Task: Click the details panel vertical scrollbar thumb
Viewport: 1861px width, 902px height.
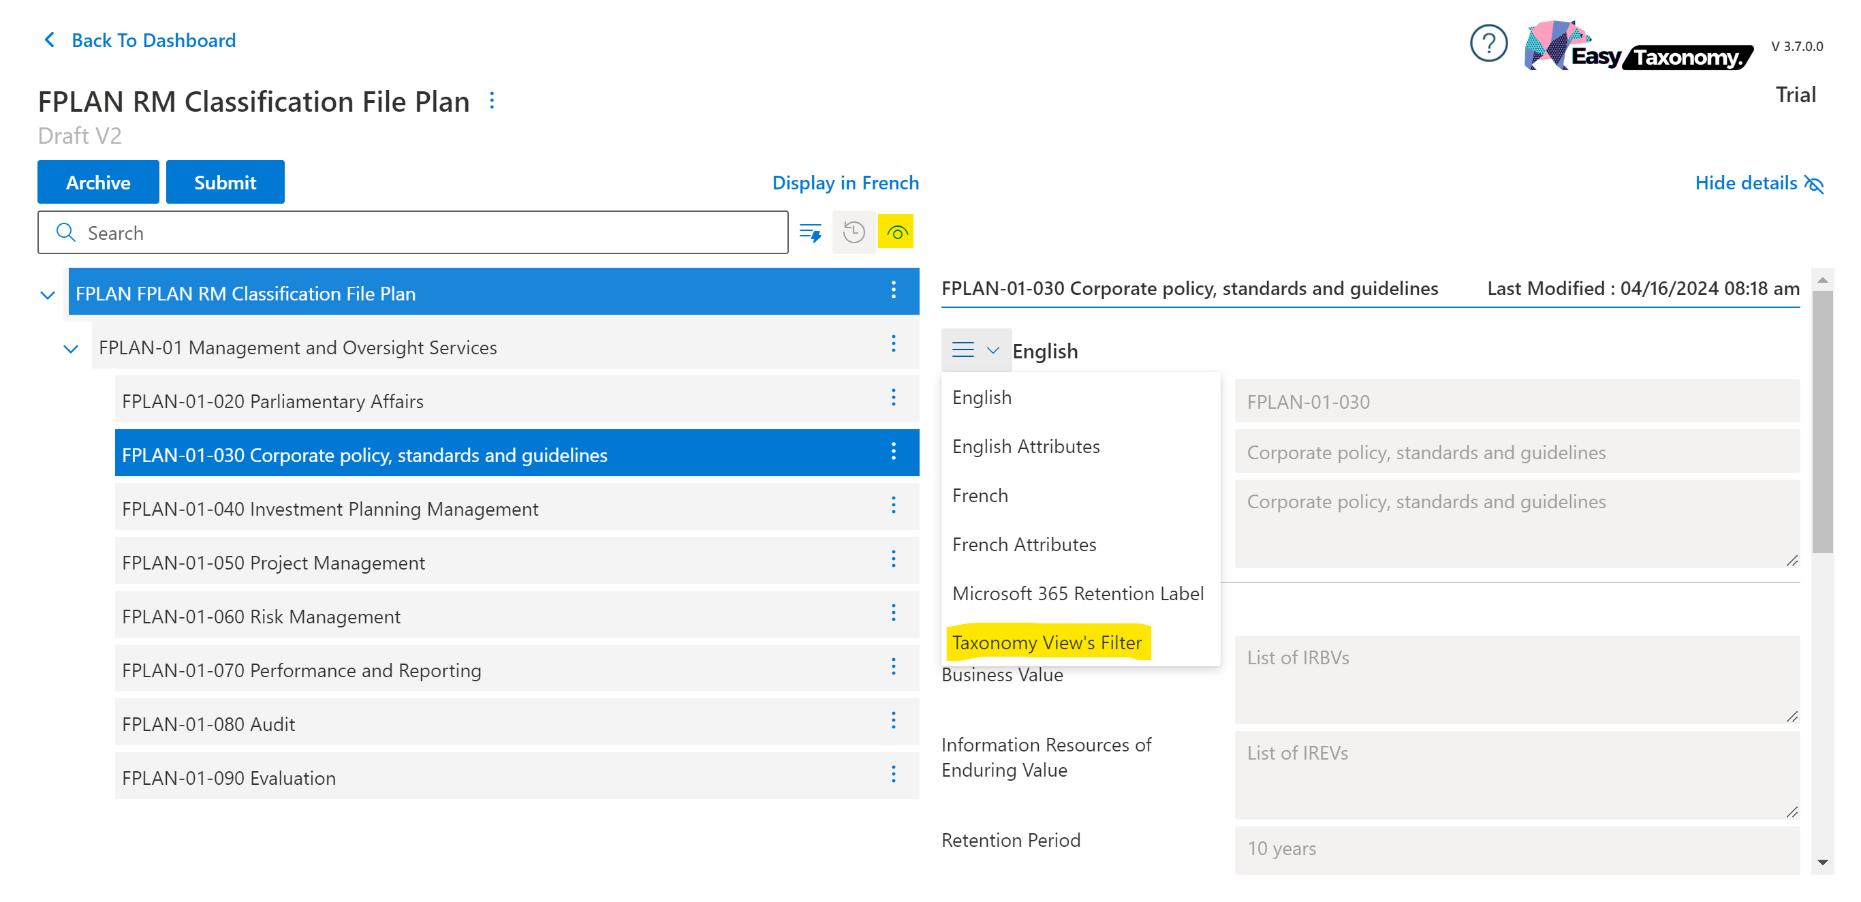Action: tap(1821, 422)
